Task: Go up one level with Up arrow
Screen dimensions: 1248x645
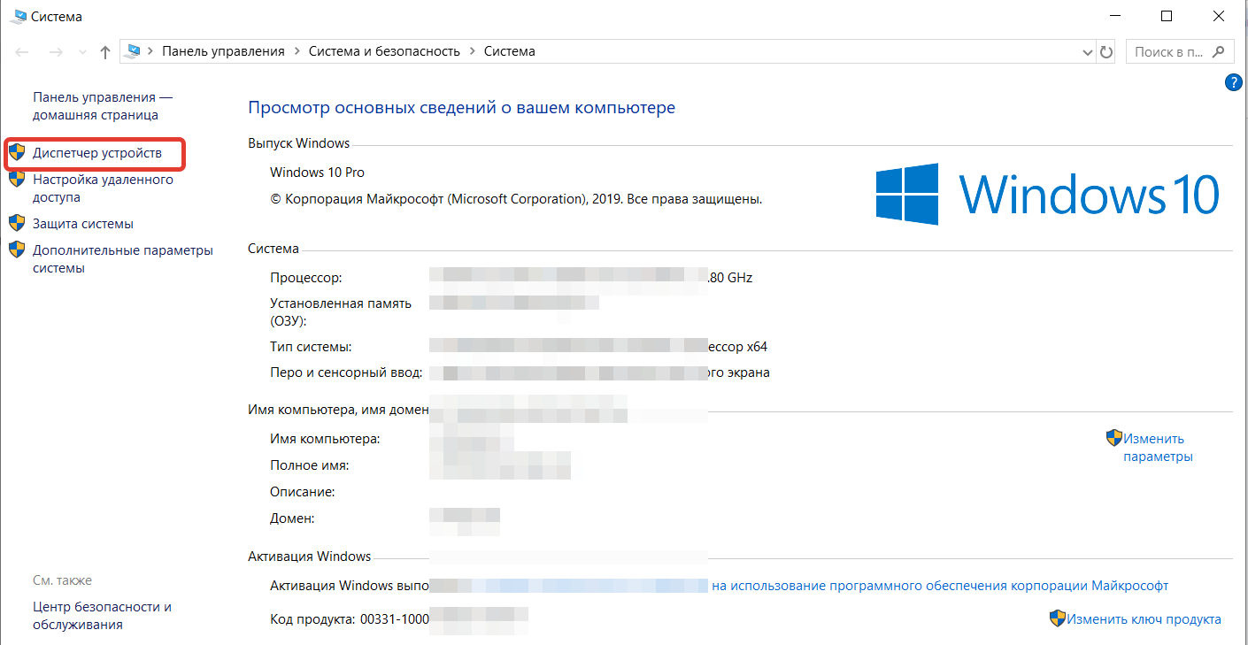Action: point(105,52)
